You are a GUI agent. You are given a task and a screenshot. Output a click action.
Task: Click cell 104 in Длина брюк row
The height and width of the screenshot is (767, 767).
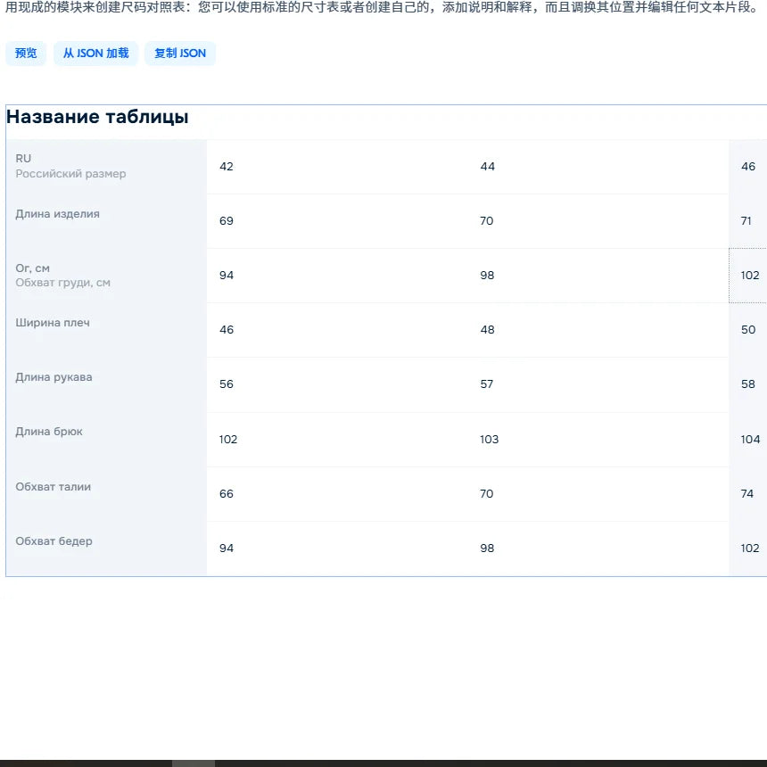(x=748, y=440)
